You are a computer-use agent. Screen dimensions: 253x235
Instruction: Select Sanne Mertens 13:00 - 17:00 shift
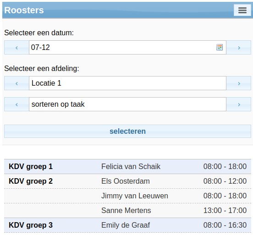(x=127, y=210)
